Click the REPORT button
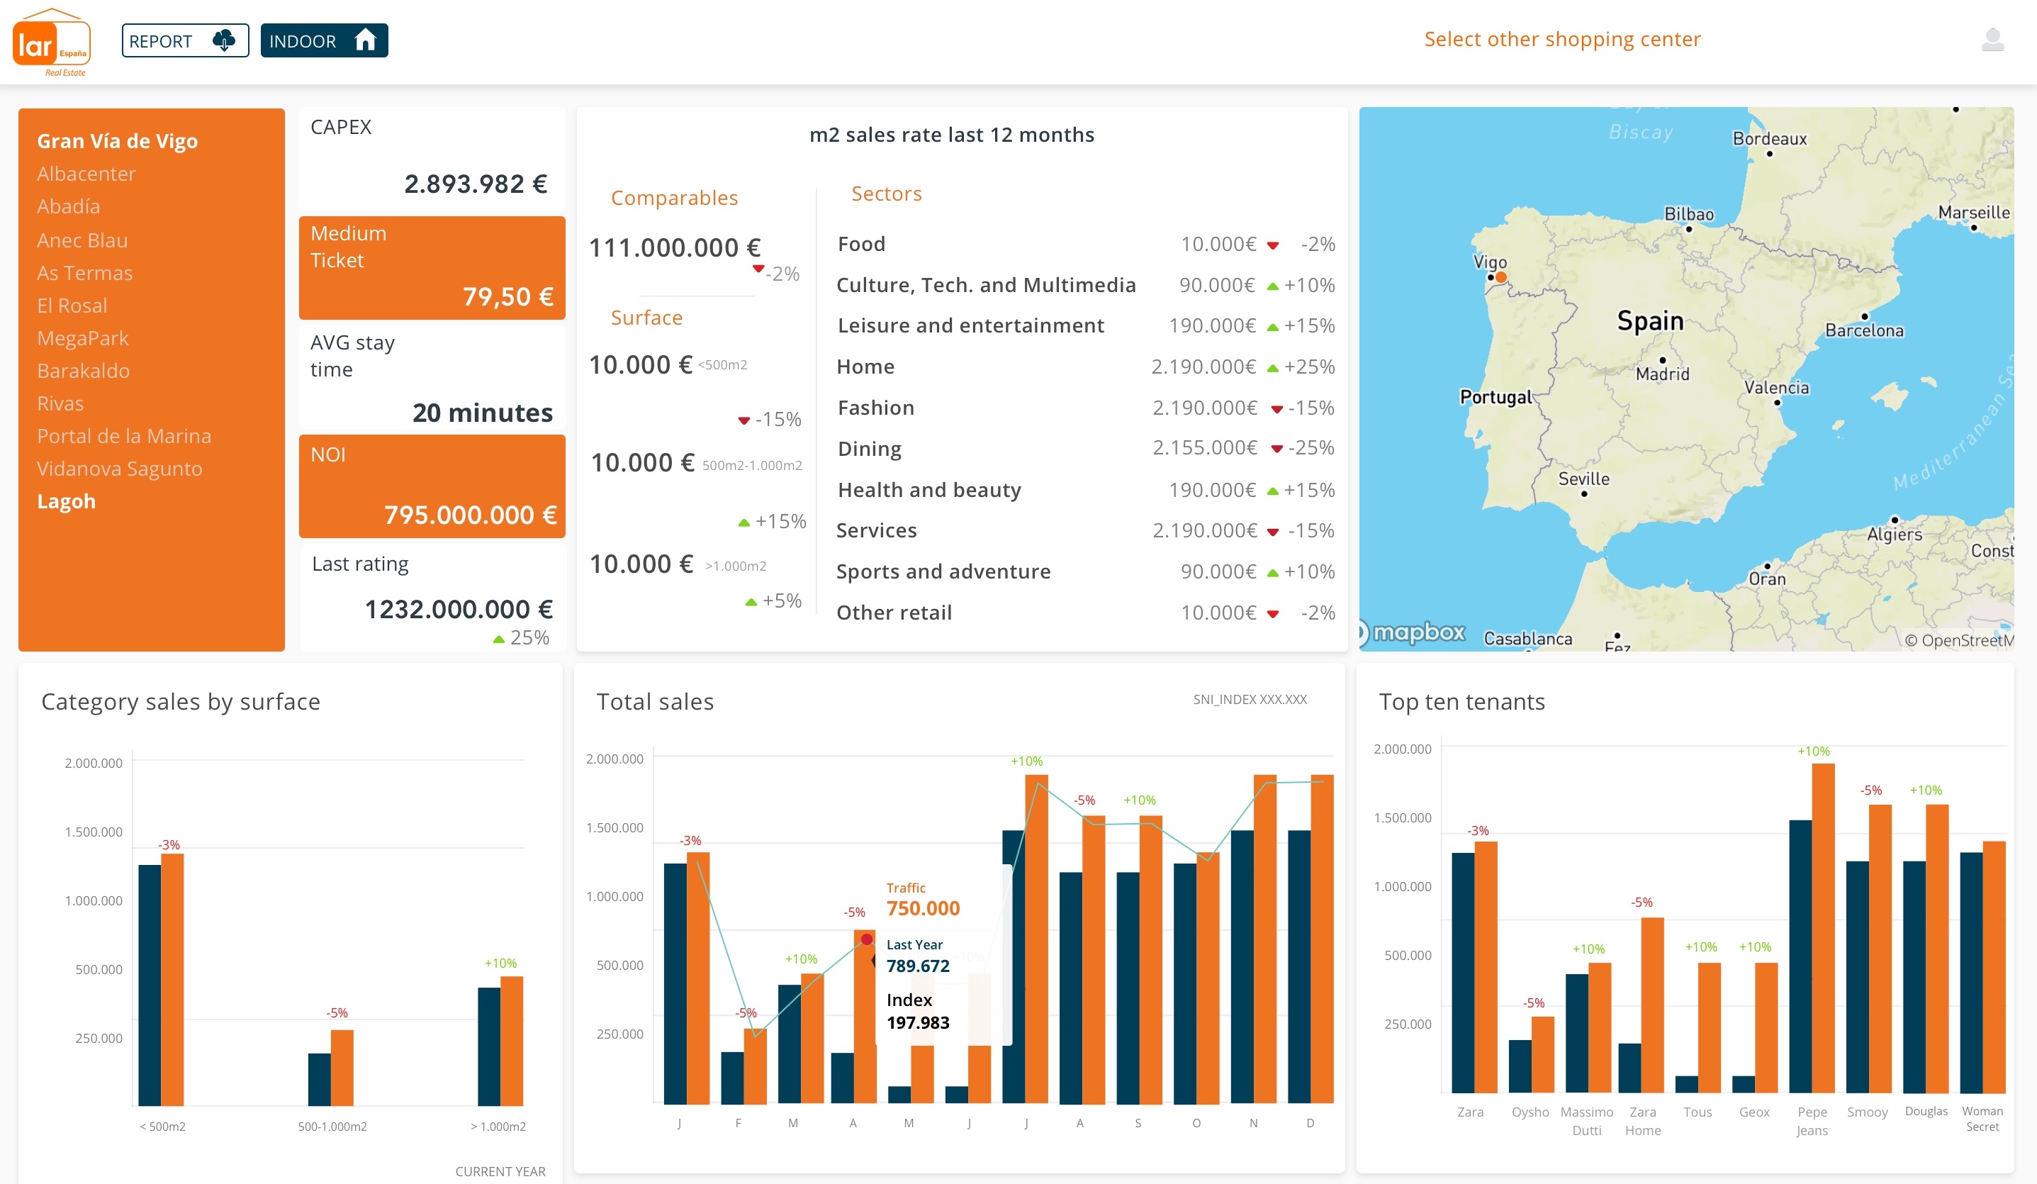 coord(185,40)
